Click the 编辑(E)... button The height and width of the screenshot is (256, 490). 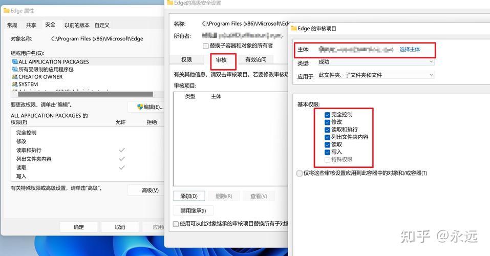point(146,107)
